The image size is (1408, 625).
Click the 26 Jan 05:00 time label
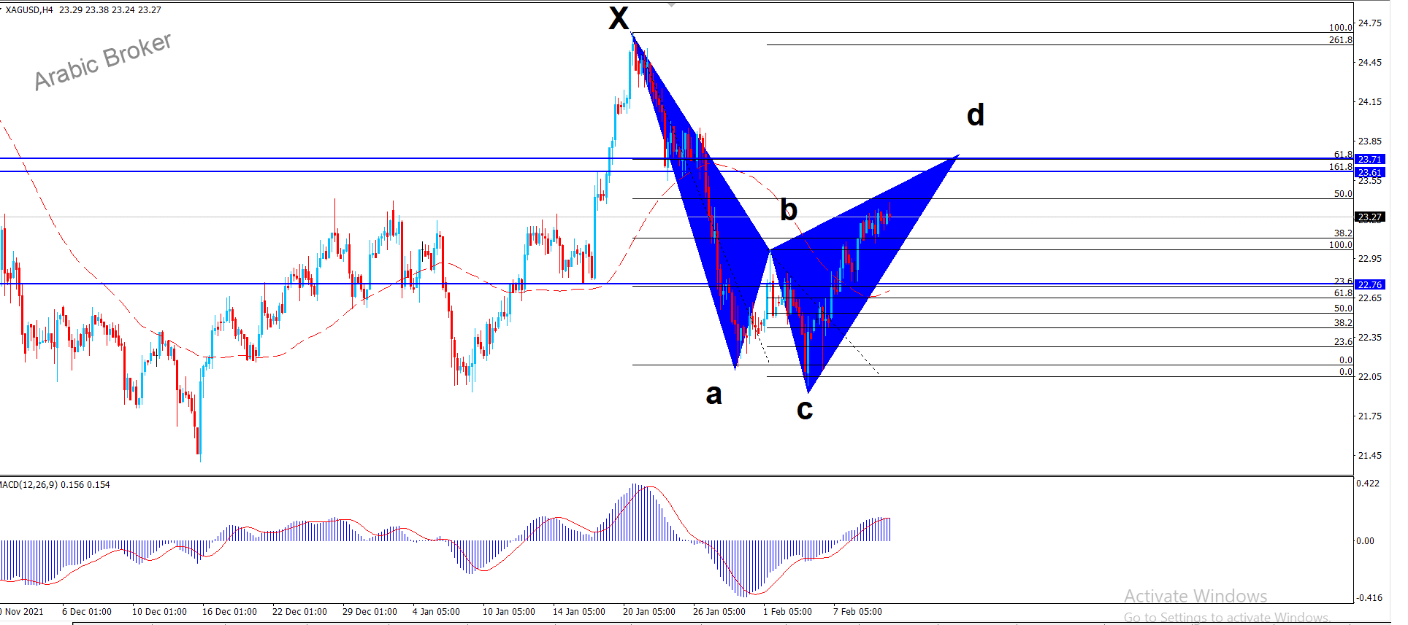tap(719, 612)
